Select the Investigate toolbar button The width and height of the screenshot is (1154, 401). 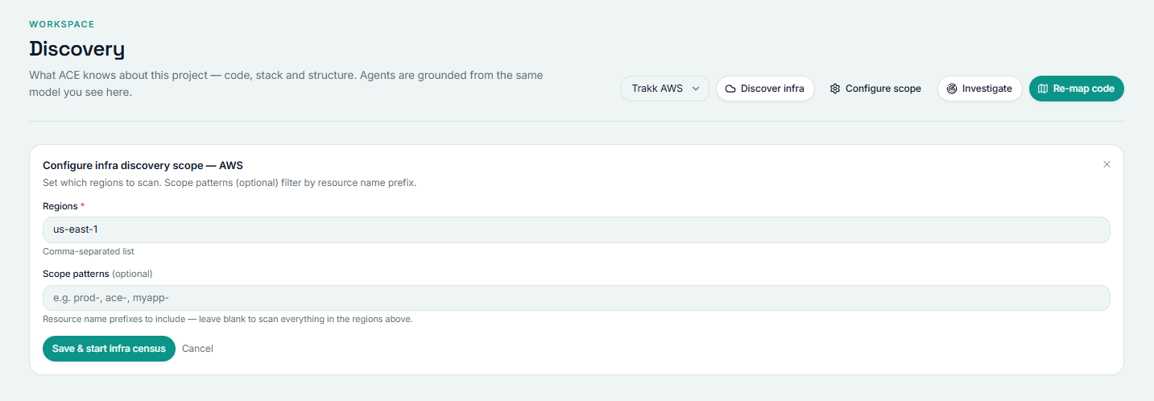(x=979, y=89)
